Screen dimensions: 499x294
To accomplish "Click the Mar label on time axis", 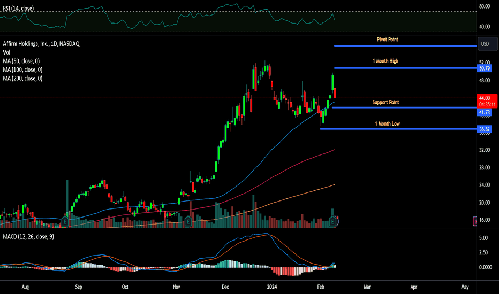I will tap(367, 287).
